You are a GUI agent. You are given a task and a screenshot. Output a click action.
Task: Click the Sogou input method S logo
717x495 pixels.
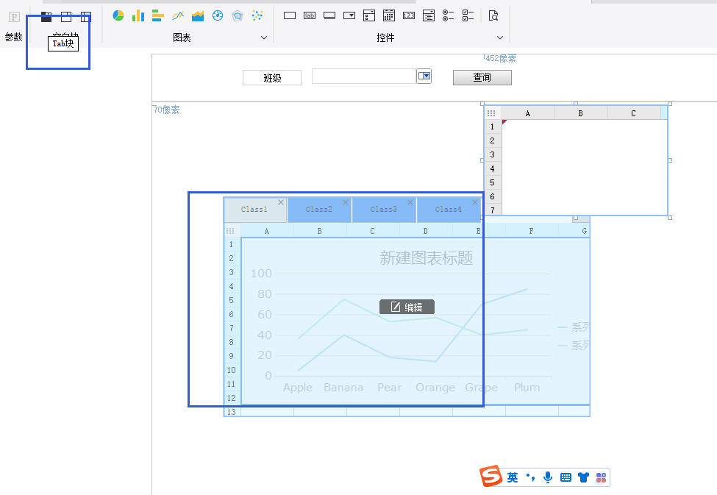(491, 476)
